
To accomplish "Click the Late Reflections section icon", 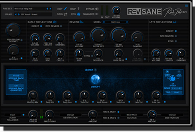I will [x=175, y=22].
